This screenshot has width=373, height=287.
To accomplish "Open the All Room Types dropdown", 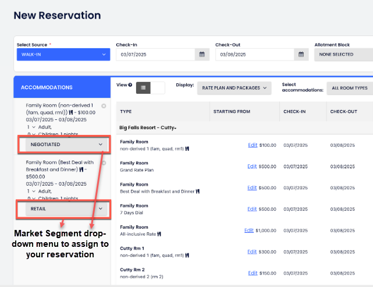I will (x=349, y=88).
